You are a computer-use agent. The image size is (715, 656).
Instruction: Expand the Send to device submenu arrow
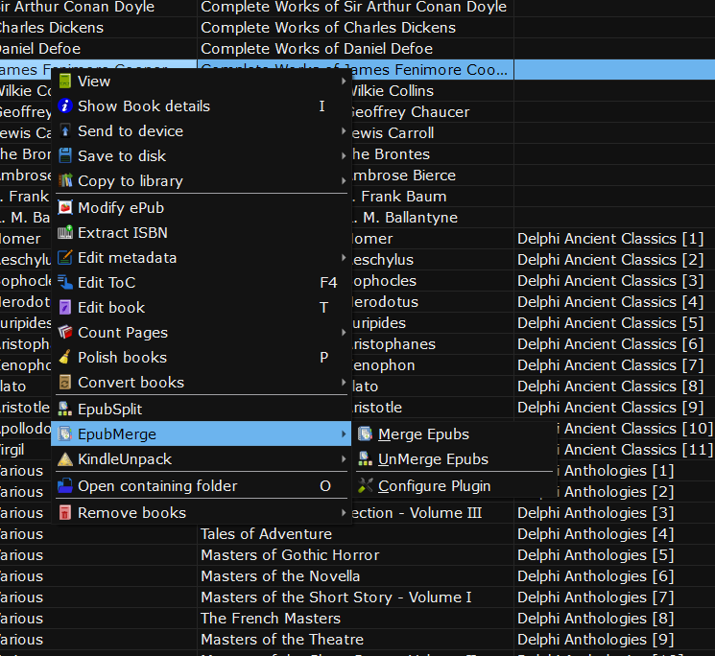pyautogui.click(x=344, y=131)
